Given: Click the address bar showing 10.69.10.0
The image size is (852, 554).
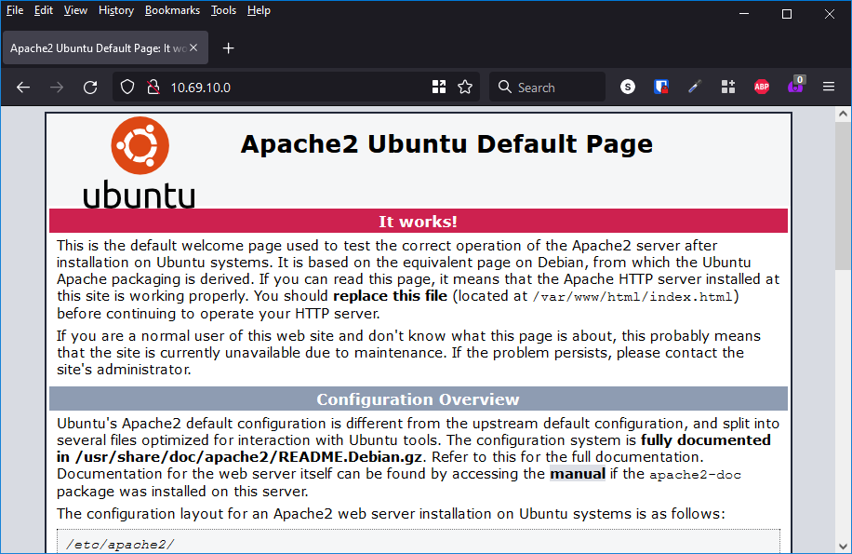Looking at the screenshot, I should (x=279, y=87).
